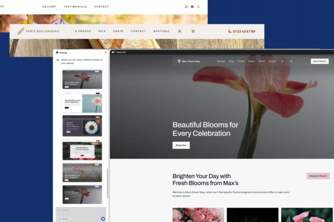334x222 pixels.
Task: Click Paris Boulangerie baguette logo icon
Action: [x=21, y=31]
